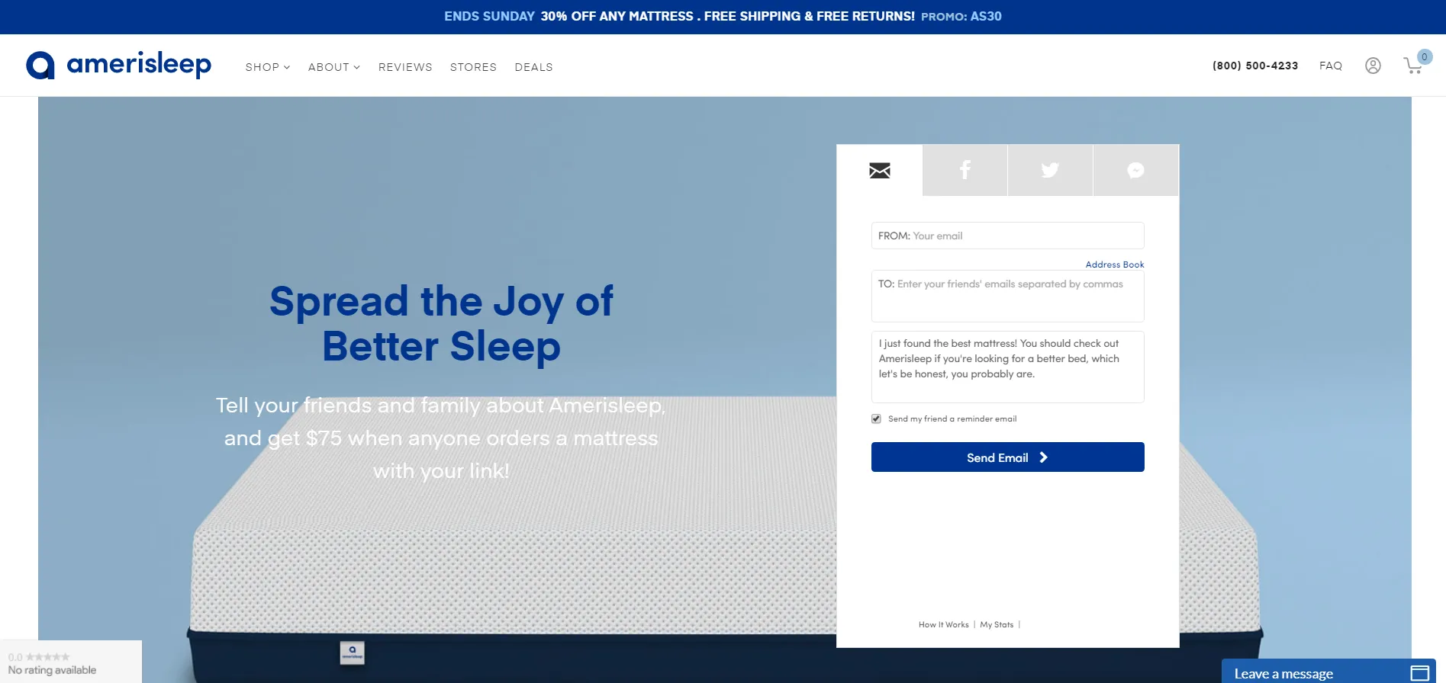Open the Amerisleep logo homepage link
This screenshot has height=683, width=1446.
point(118,65)
